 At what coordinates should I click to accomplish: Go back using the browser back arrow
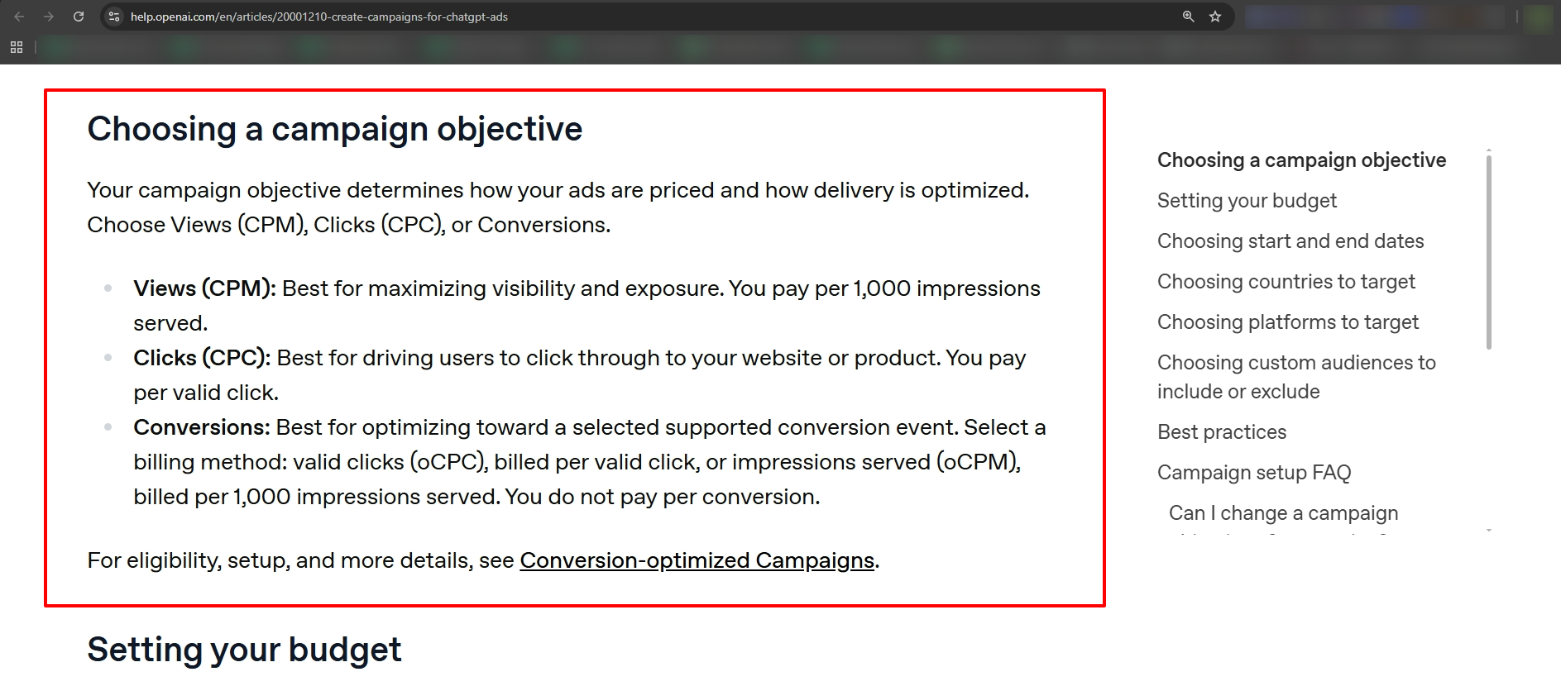pyautogui.click(x=19, y=17)
